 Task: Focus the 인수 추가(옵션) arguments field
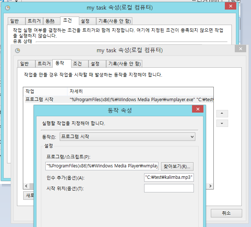click(169, 178)
